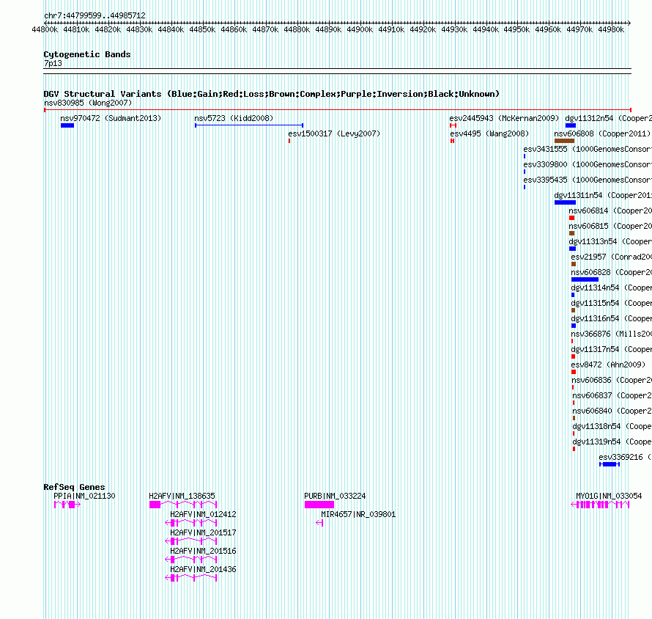Click the 44850k ruler tick label

(x=202, y=29)
